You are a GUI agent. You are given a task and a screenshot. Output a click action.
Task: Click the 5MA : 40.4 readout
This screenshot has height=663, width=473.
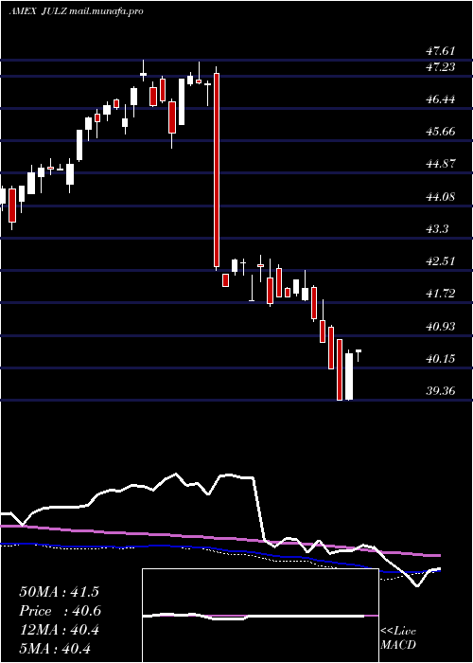point(55,648)
